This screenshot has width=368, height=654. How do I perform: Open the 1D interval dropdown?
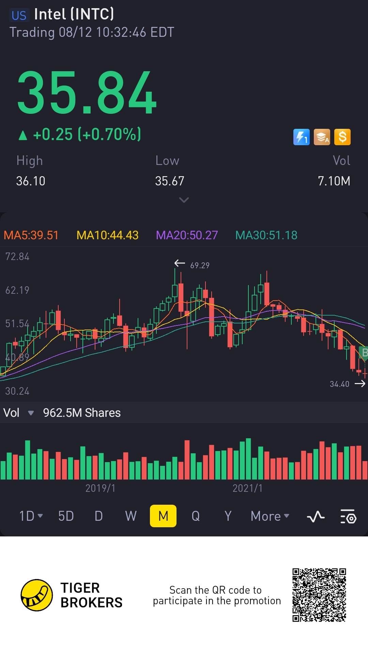click(31, 516)
